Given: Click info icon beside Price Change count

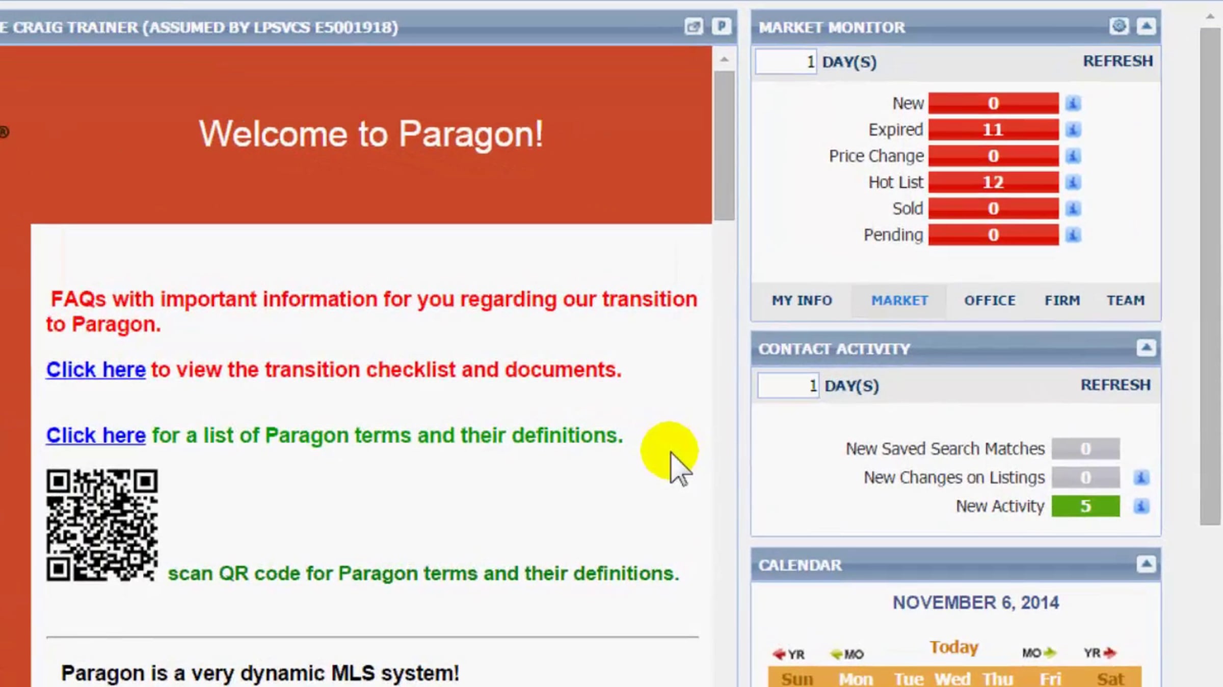Looking at the screenshot, I should tap(1073, 156).
